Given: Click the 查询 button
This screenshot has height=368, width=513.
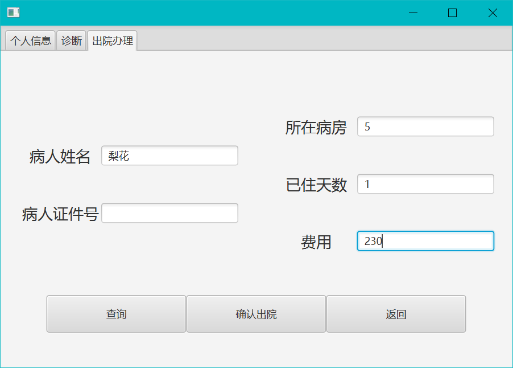Looking at the screenshot, I should coord(116,314).
